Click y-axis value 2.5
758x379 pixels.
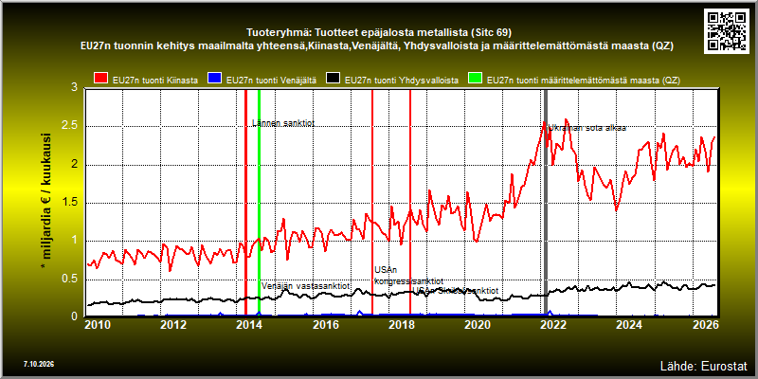(69, 126)
